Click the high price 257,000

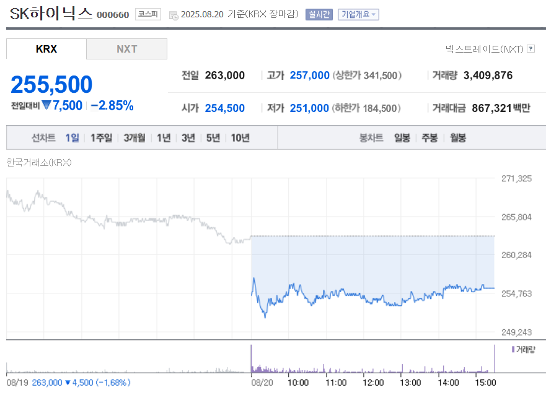309,75
